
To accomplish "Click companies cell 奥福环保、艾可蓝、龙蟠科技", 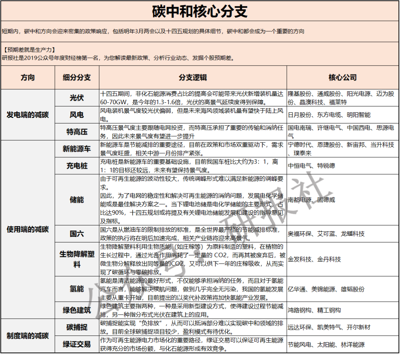I will pyautogui.click(x=343, y=234).
